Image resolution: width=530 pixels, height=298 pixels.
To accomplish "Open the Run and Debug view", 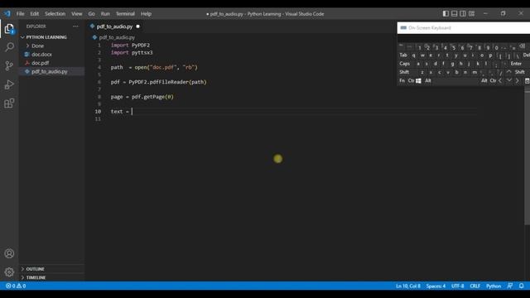I will coord(9,84).
